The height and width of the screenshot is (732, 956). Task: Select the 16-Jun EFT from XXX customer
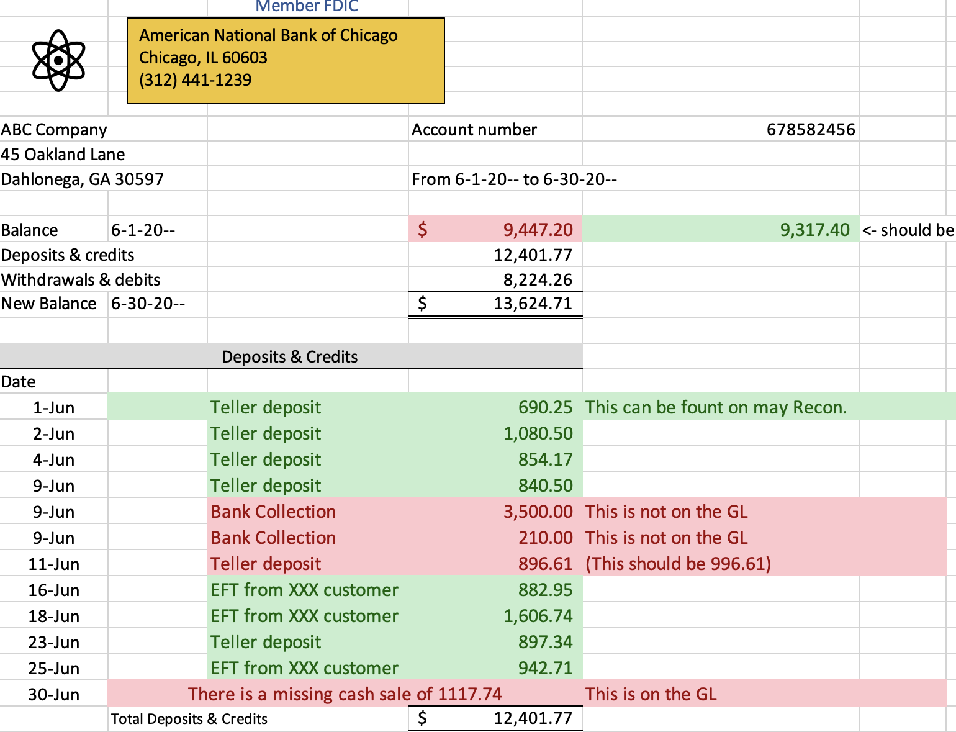pyautogui.click(x=304, y=589)
